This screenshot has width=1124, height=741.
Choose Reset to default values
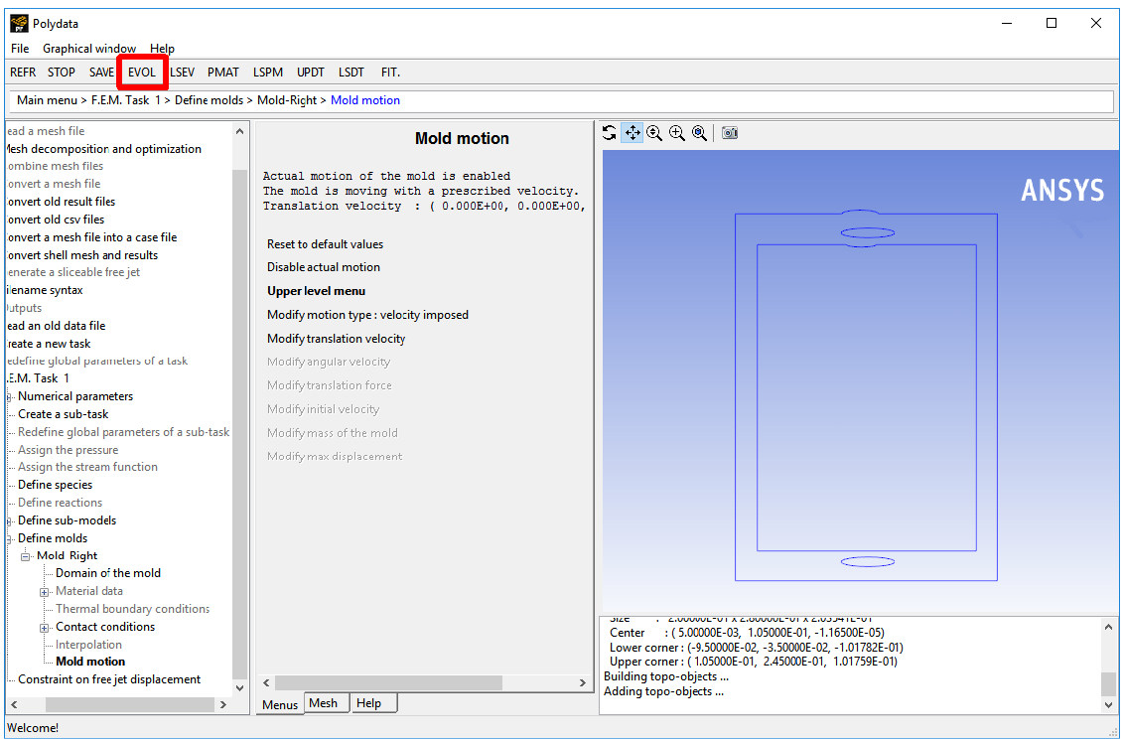click(x=326, y=244)
